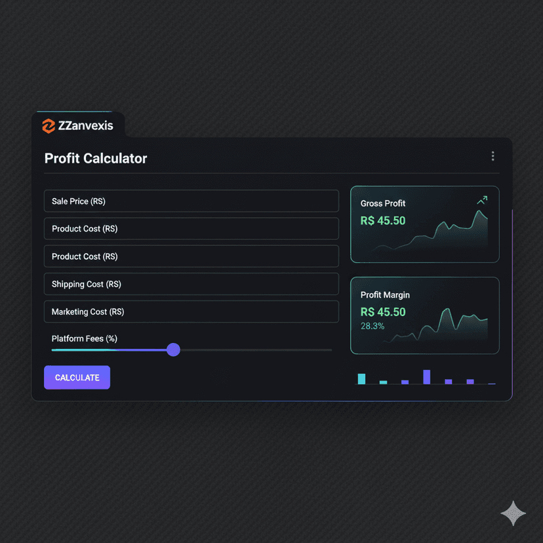Click the sparkle icon in the bottom-right corner

tap(513, 513)
